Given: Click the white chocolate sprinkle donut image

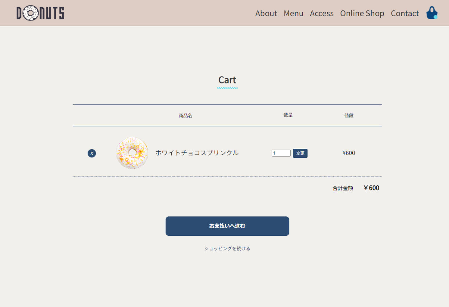Looking at the screenshot, I should 132,153.
